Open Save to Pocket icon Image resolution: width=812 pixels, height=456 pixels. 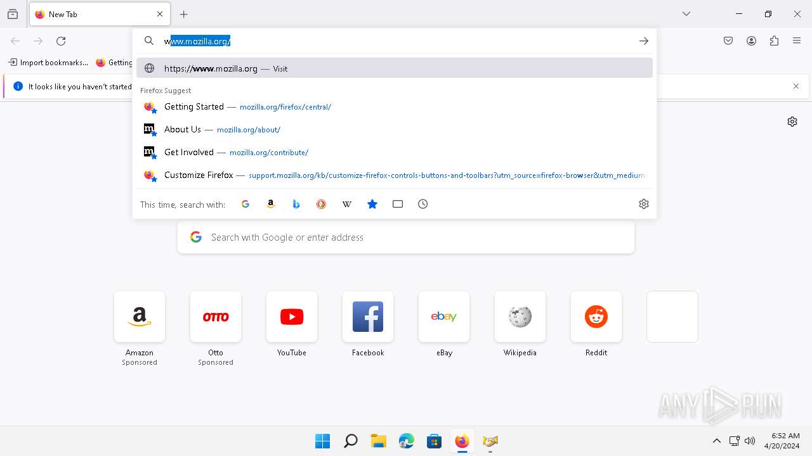click(728, 41)
